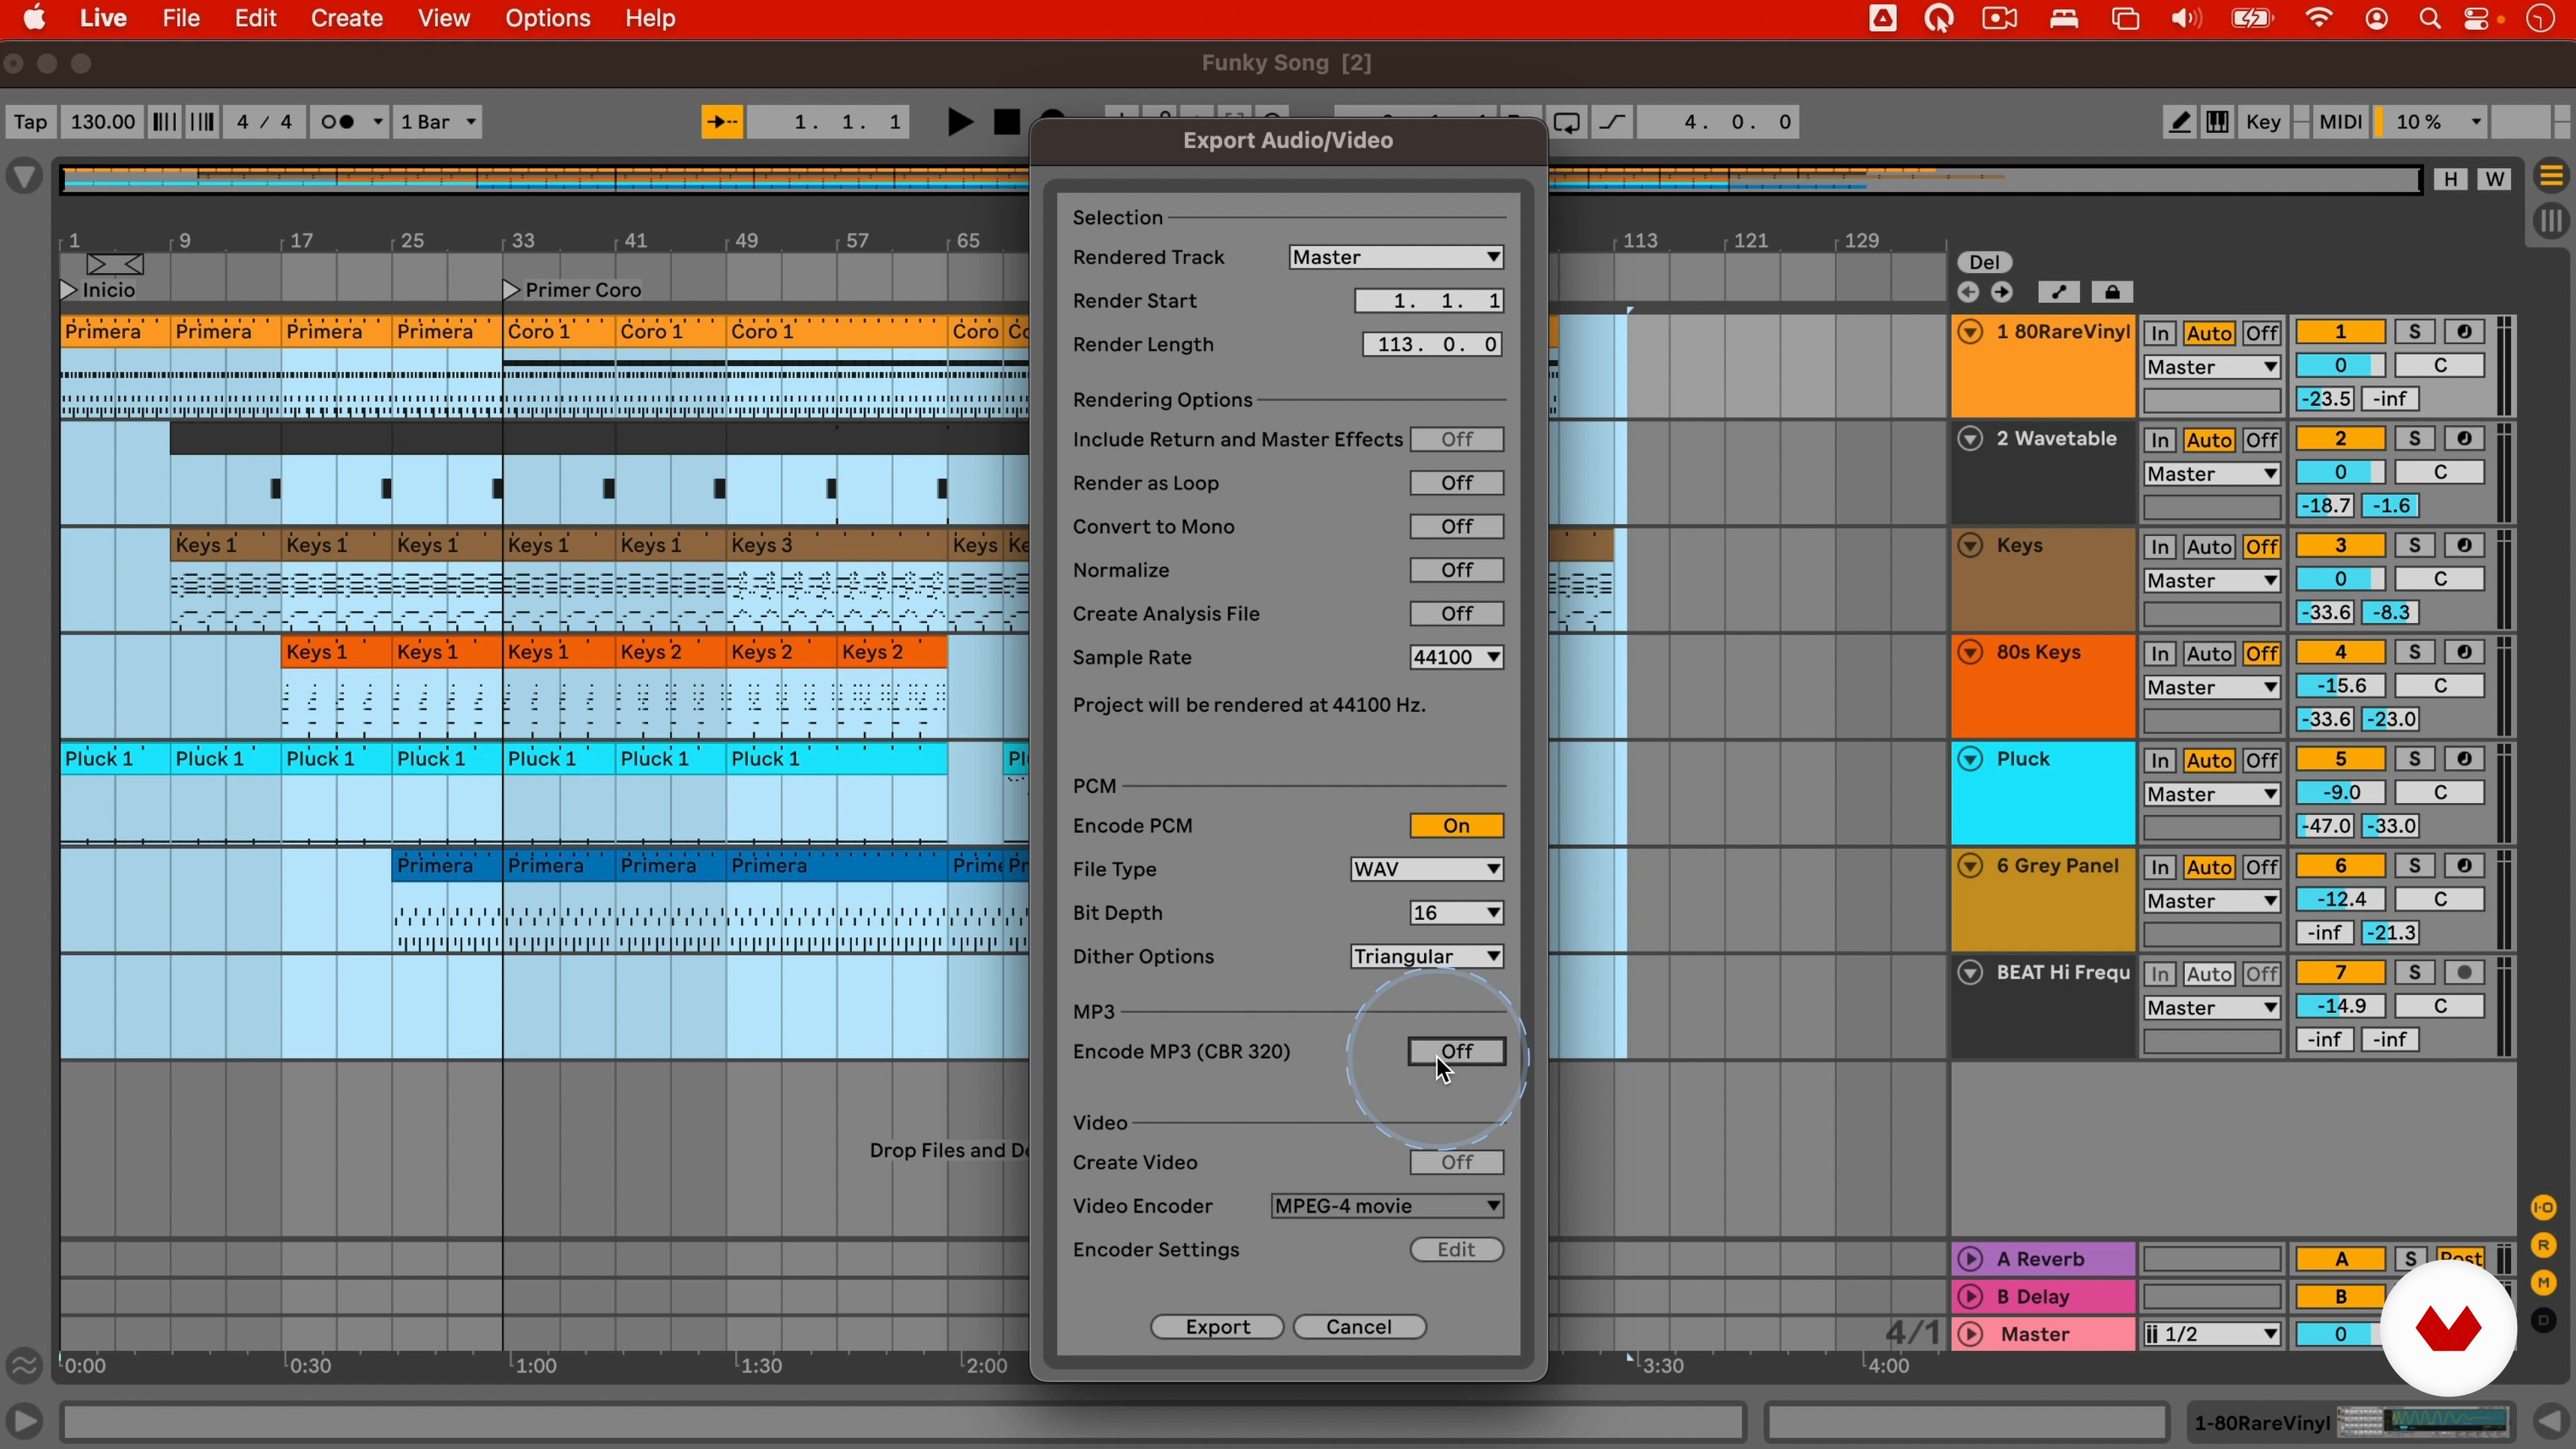
Task: Solo the 80s Keys track
Action: (2414, 653)
